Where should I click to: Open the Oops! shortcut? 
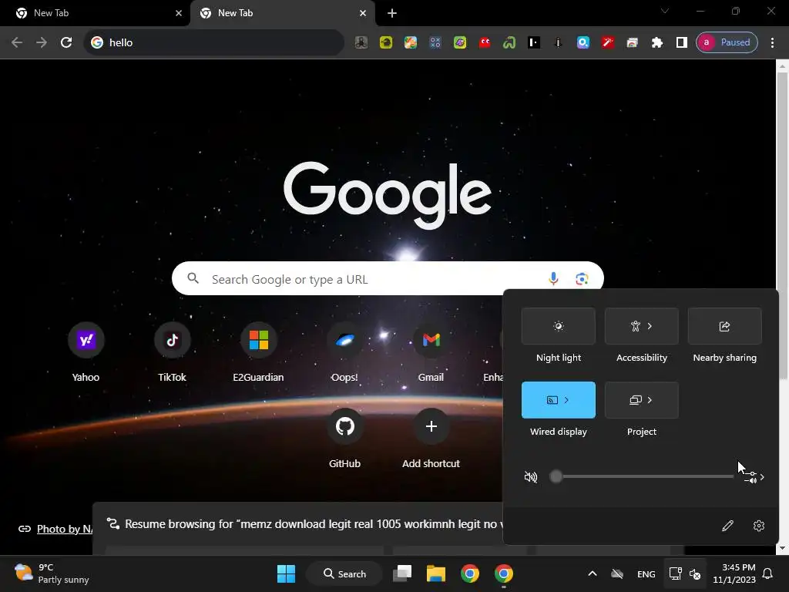344,351
